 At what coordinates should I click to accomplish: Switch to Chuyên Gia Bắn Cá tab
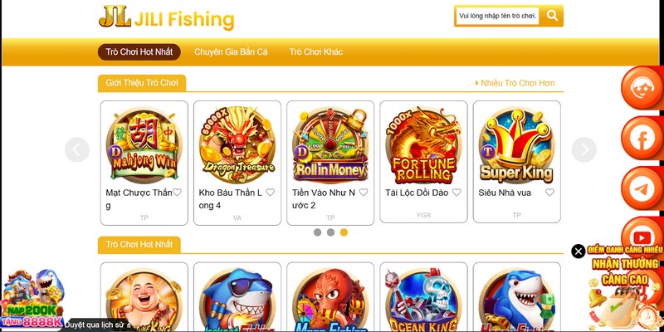pyautogui.click(x=231, y=52)
